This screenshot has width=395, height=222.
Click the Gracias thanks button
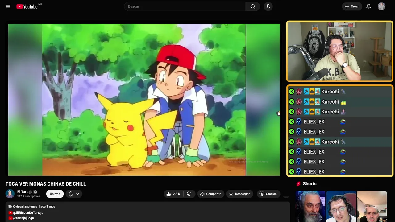[268, 194]
